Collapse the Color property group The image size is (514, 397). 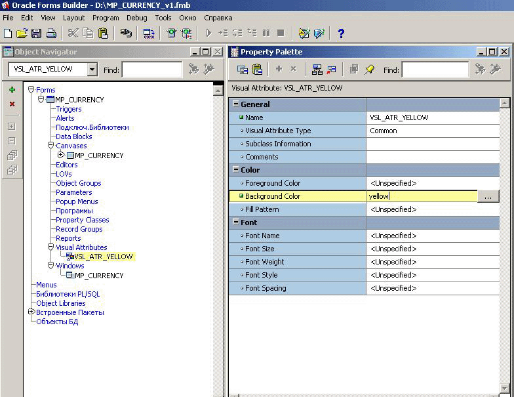click(236, 169)
